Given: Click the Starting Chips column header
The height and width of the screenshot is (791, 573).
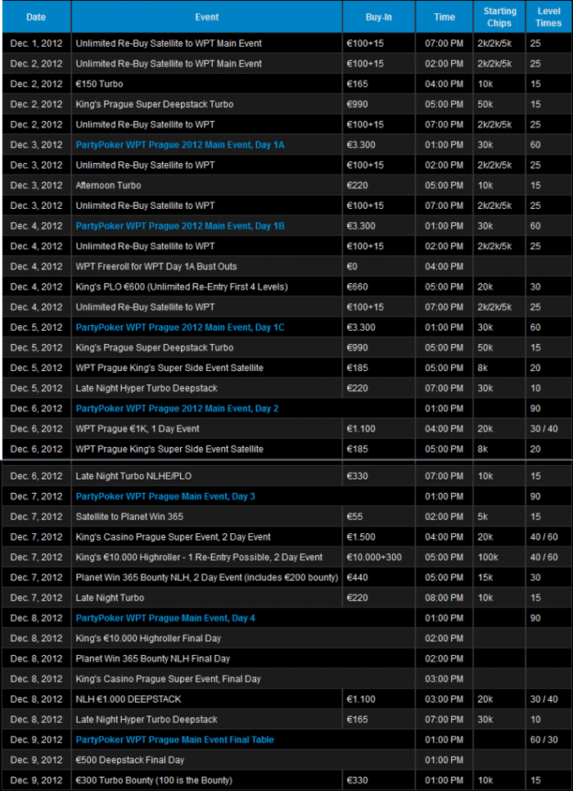Looking at the screenshot, I should click(x=499, y=17).
